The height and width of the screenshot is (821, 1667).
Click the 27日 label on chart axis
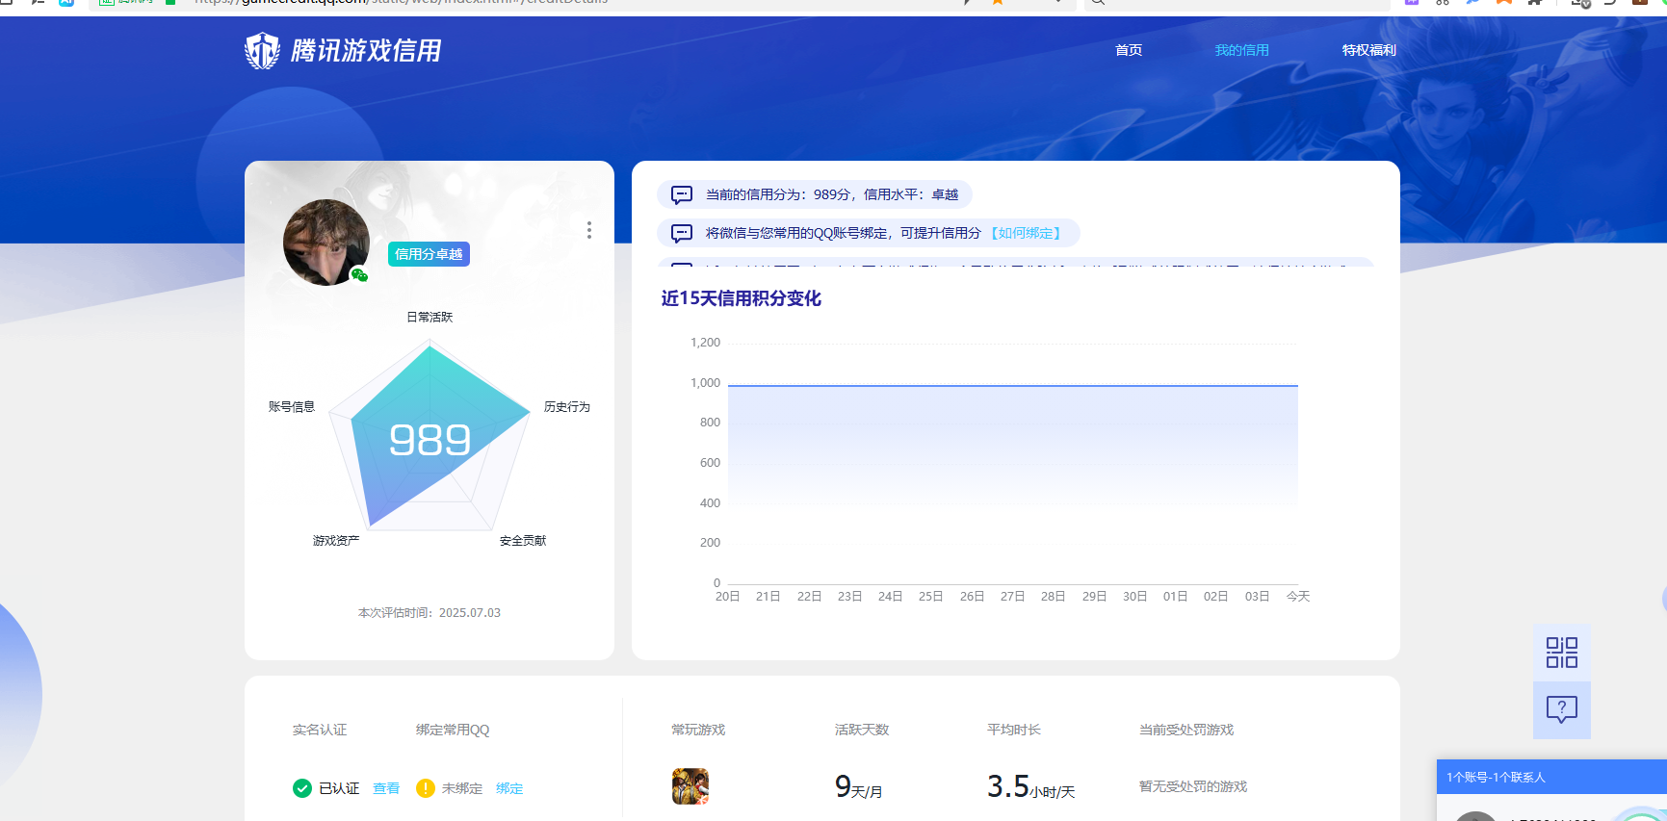coord(1013,597)
